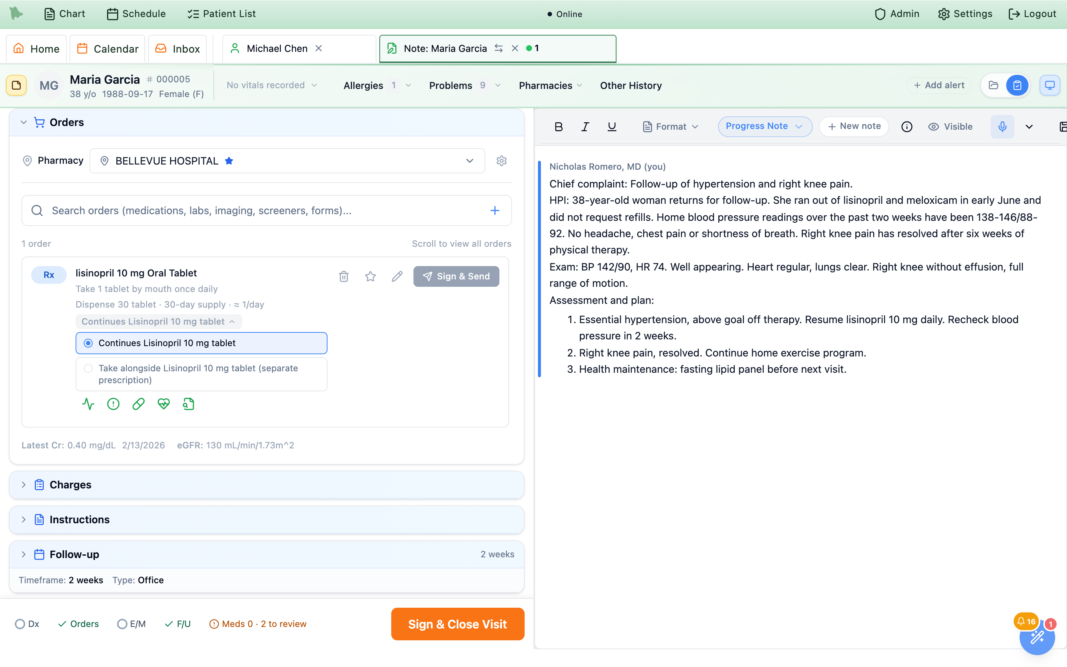Apply bold formatting in note editor
The width and height of the screenshot is (1067, 667).
pos(558,127)
